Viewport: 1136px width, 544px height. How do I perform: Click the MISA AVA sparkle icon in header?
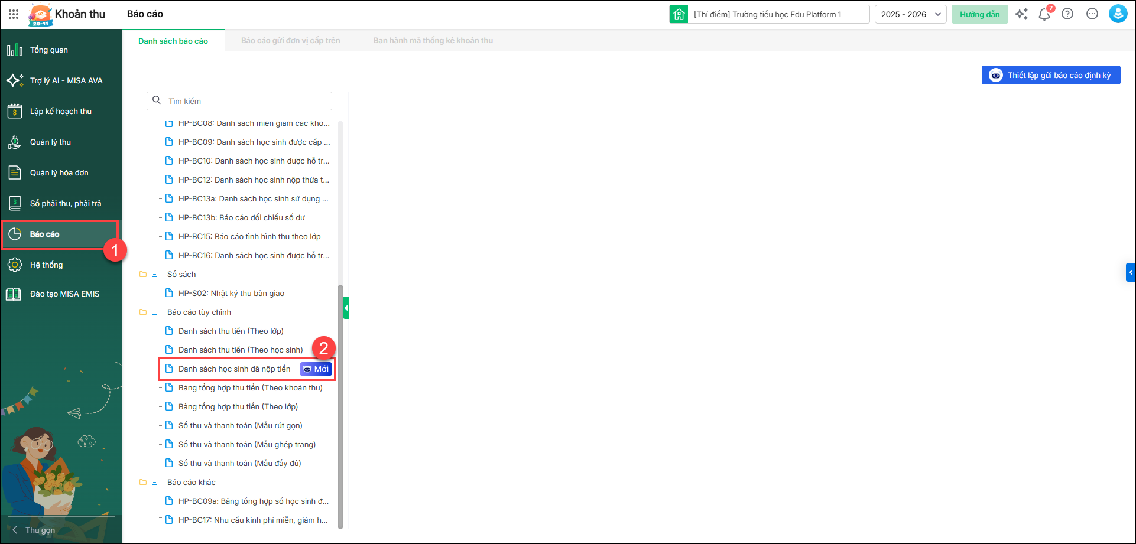click(x=1021, y=14)
